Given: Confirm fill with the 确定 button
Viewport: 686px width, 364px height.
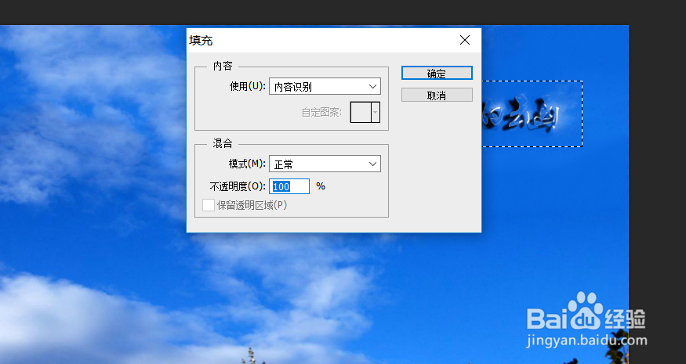Looking at the screenshot, I should pos(437,73).
